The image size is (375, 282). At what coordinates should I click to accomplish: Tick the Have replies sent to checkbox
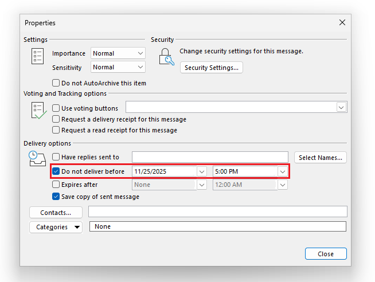[x=56, y=157]
